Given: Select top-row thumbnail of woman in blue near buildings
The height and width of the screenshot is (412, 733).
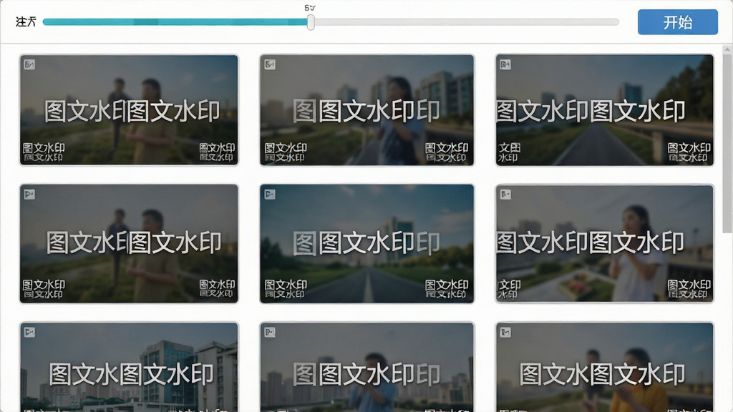Looking at the screenshot, I should [367, 110].
